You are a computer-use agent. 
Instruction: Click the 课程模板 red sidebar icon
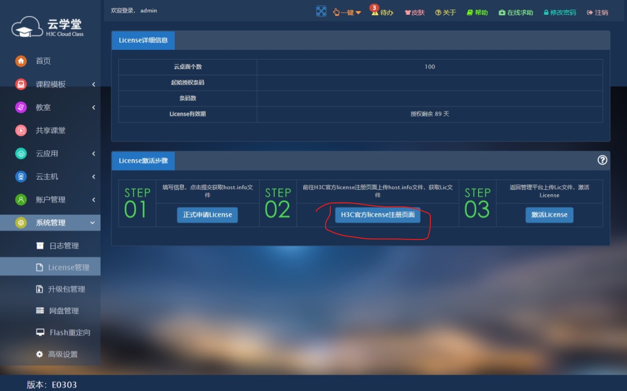coord(21,84)
